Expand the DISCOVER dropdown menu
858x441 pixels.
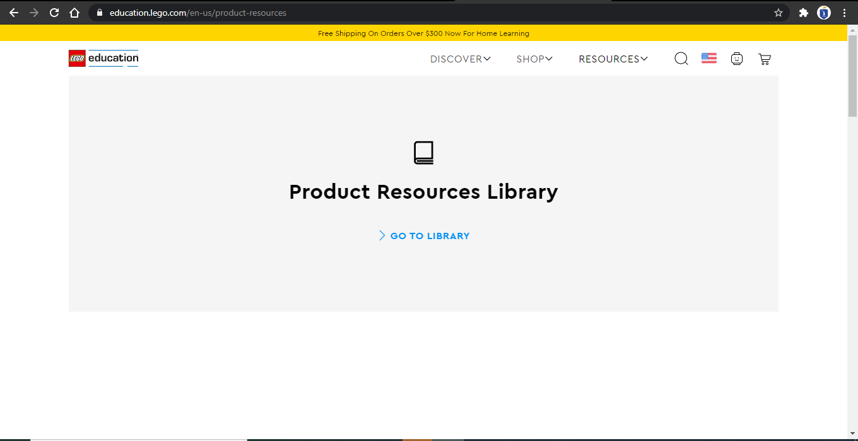click(460, 59)
